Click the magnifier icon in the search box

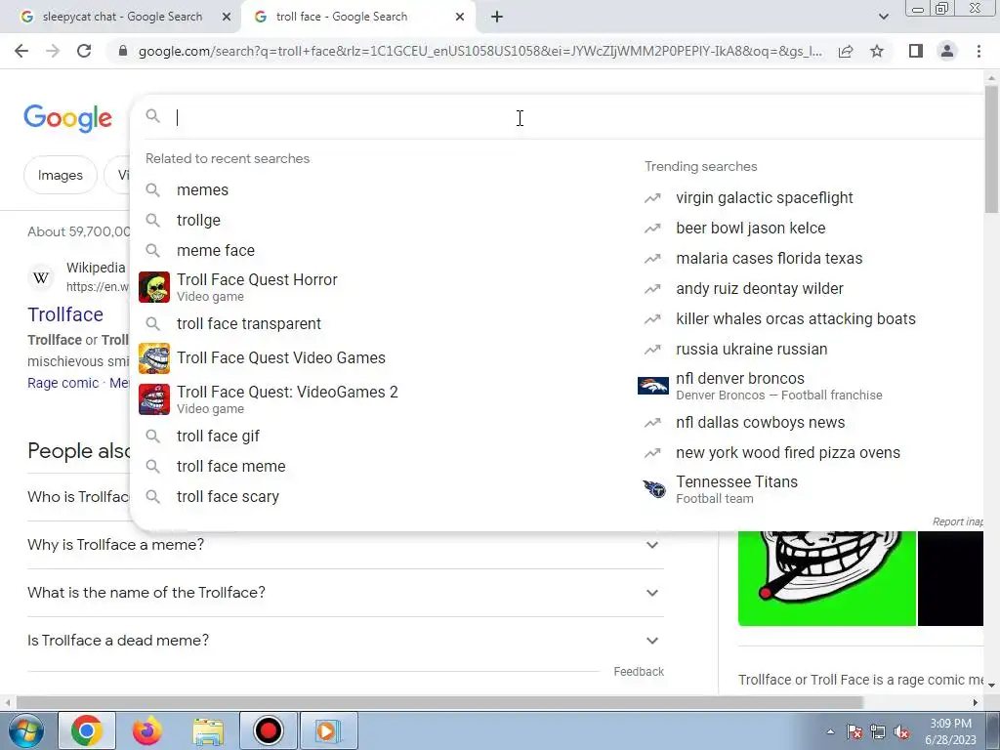(152, 116)
